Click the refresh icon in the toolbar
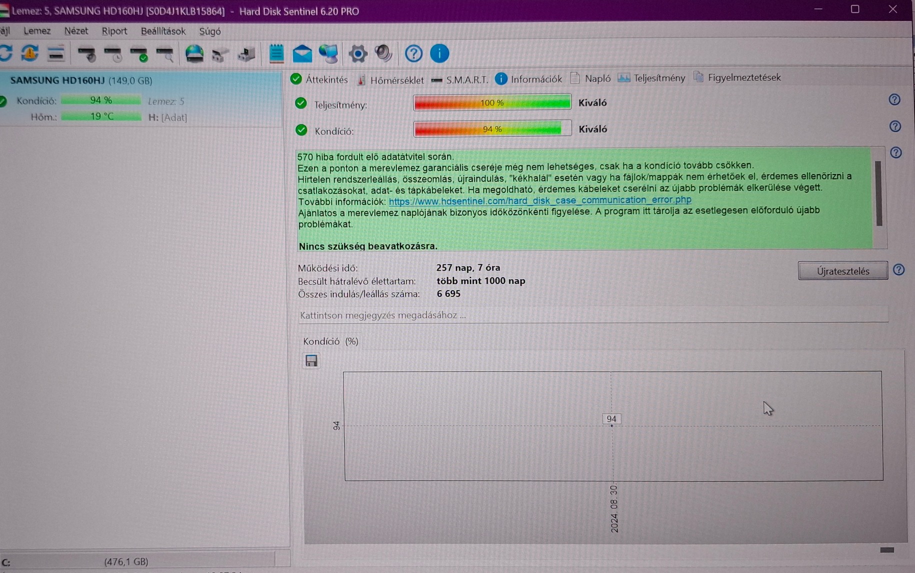Screen dimensions: 915x573 (x=6, y=53)
